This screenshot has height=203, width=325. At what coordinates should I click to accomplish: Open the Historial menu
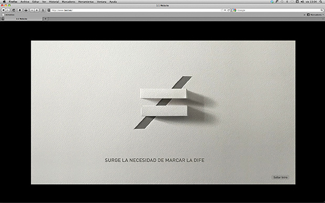[x=54, y=2]
